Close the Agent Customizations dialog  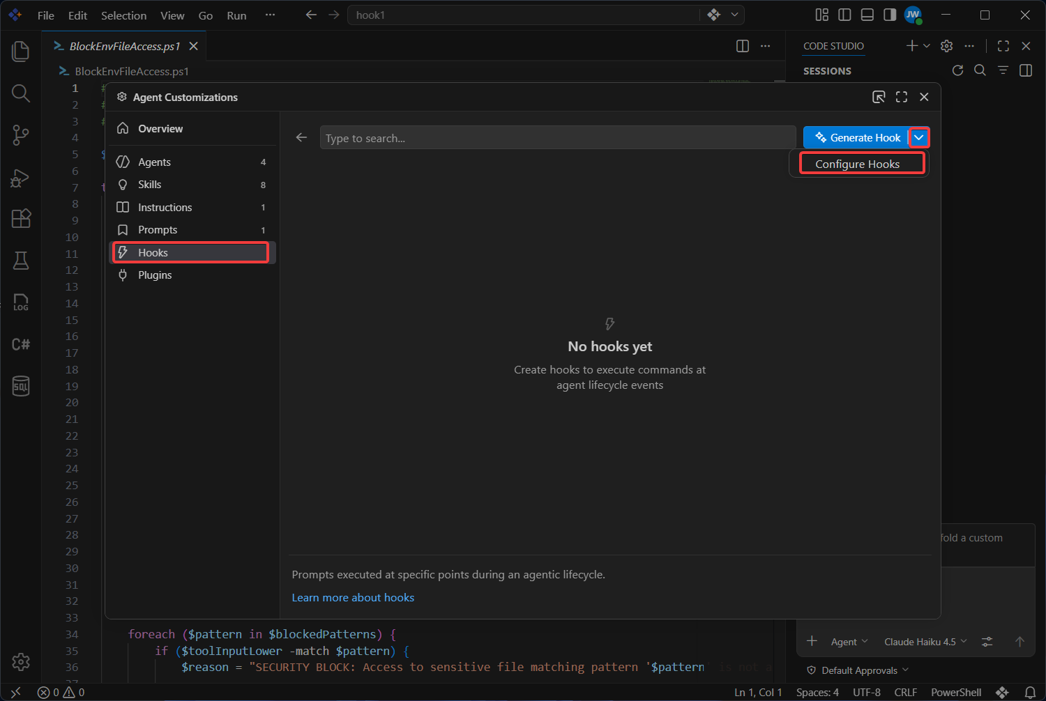pos(924,97)
